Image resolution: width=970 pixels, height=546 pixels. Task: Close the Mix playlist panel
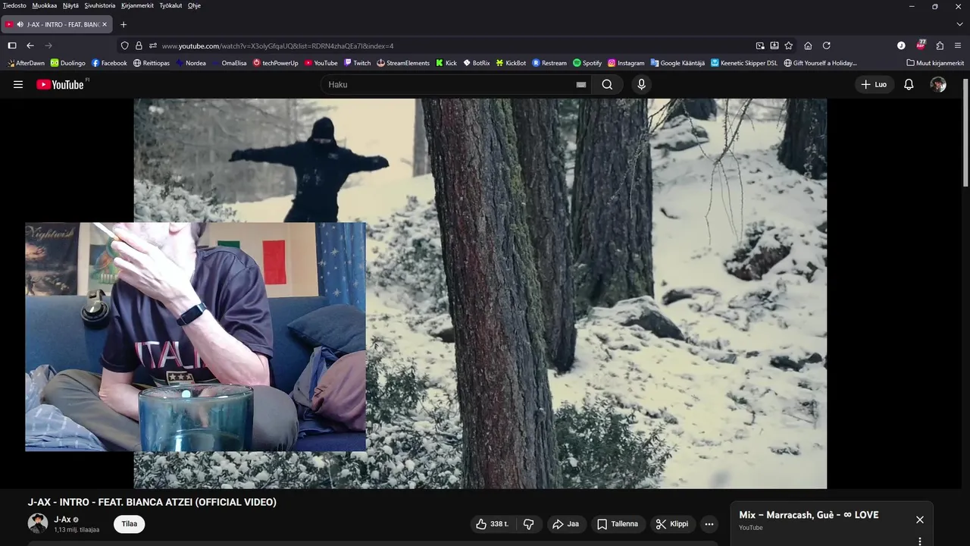pyautogui.click(x=919, y=519)
